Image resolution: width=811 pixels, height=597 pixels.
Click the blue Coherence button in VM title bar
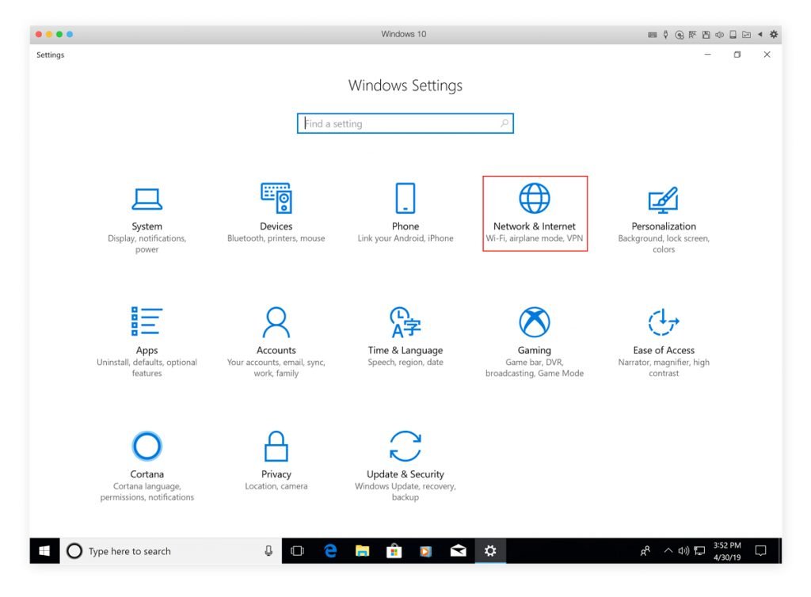pos(70,34)
